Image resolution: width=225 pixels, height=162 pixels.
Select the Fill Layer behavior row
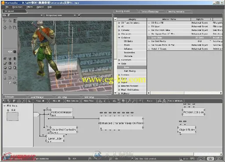click(x=185, y=26)
